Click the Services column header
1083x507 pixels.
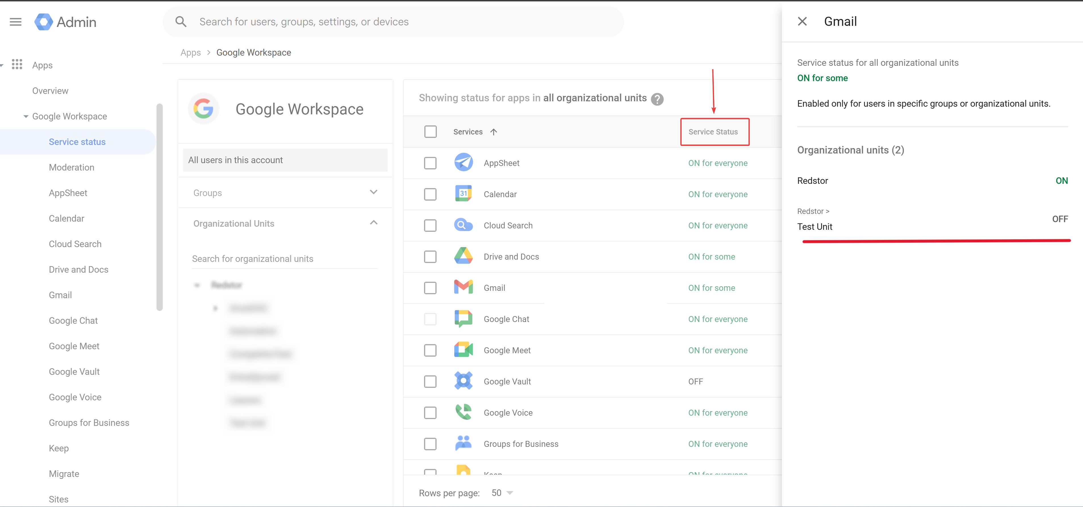pyautogui.click(x=468, y=132)
